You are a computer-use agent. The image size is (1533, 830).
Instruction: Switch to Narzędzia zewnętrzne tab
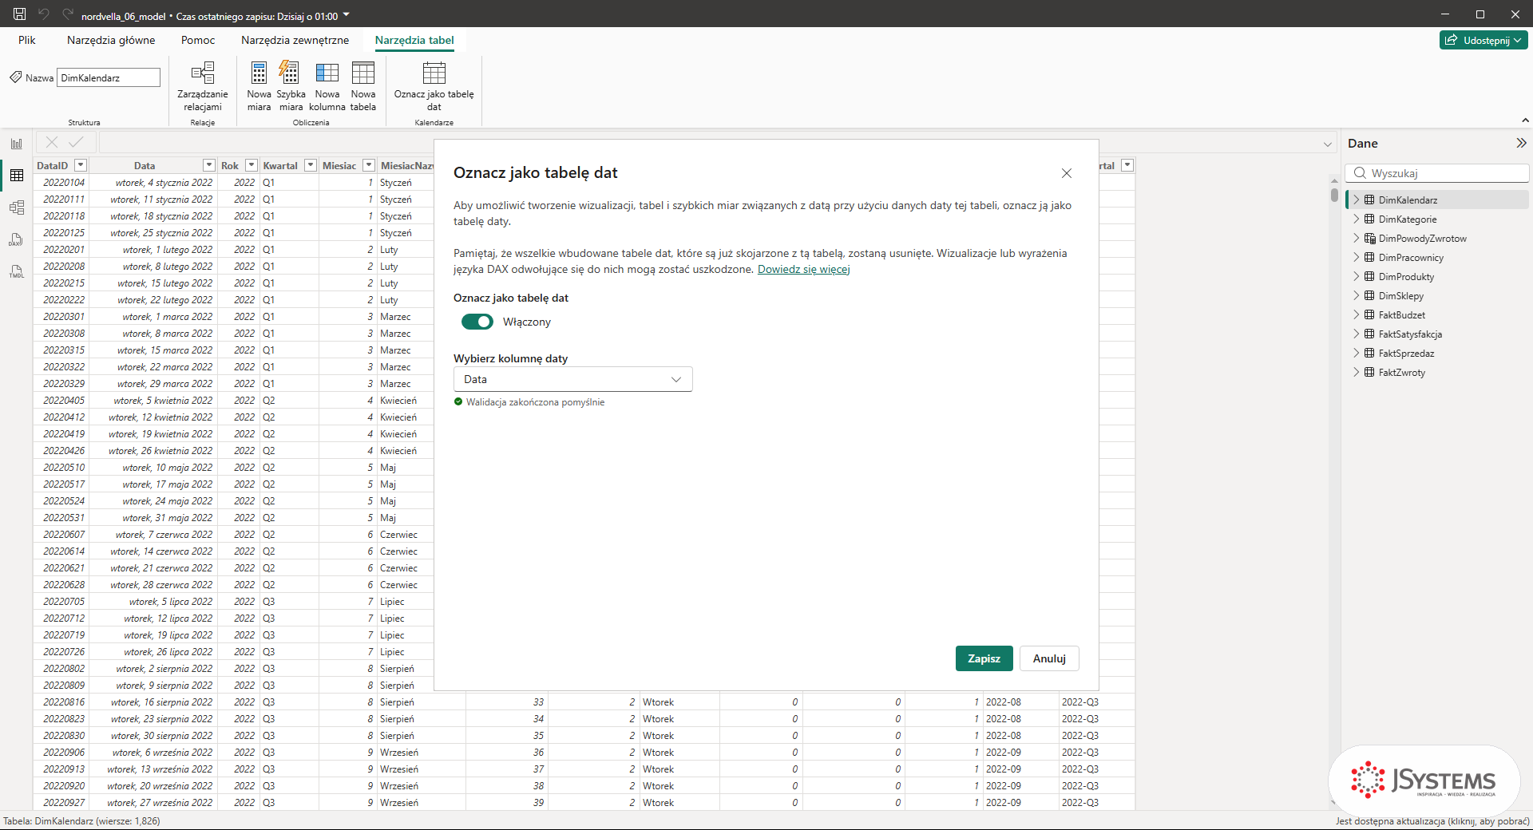tap(295, 40)
